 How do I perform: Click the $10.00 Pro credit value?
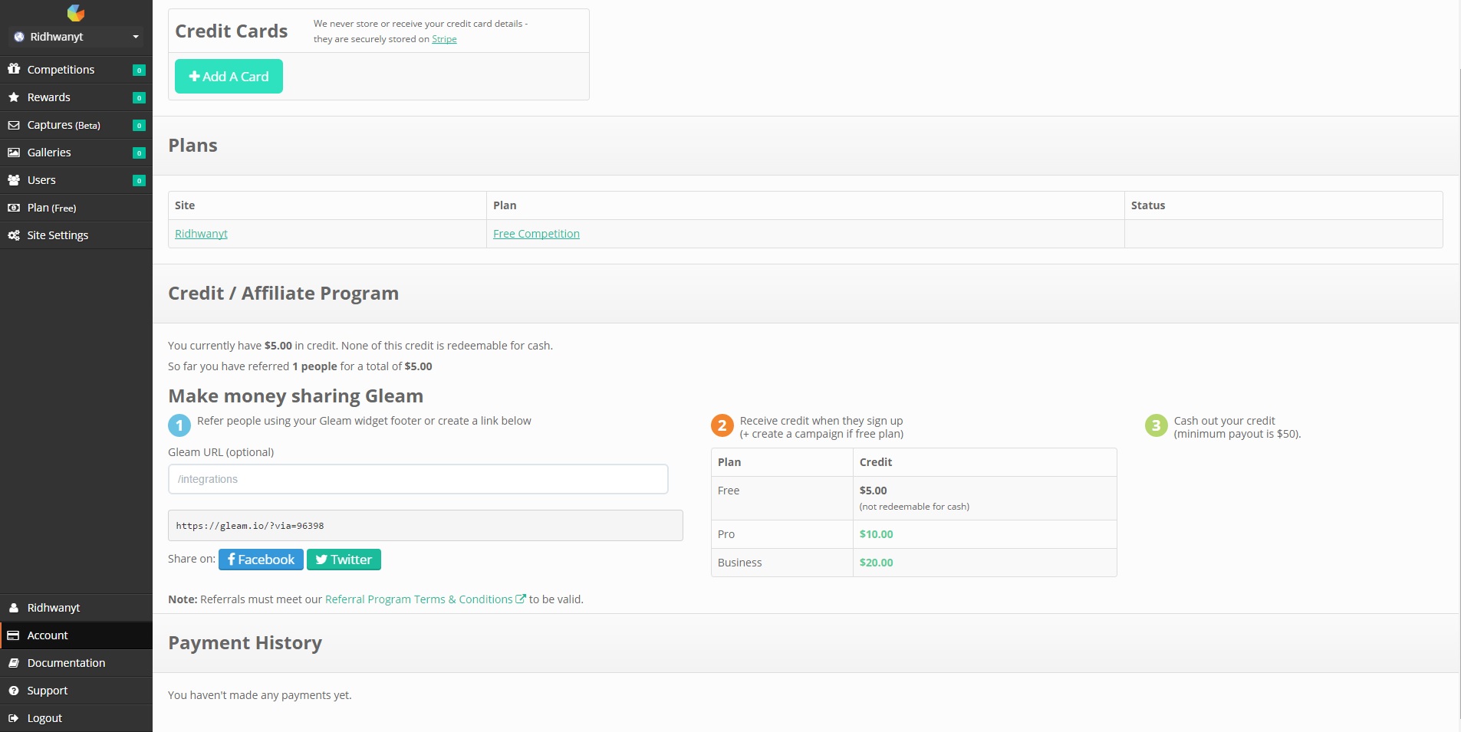(877, 534)
